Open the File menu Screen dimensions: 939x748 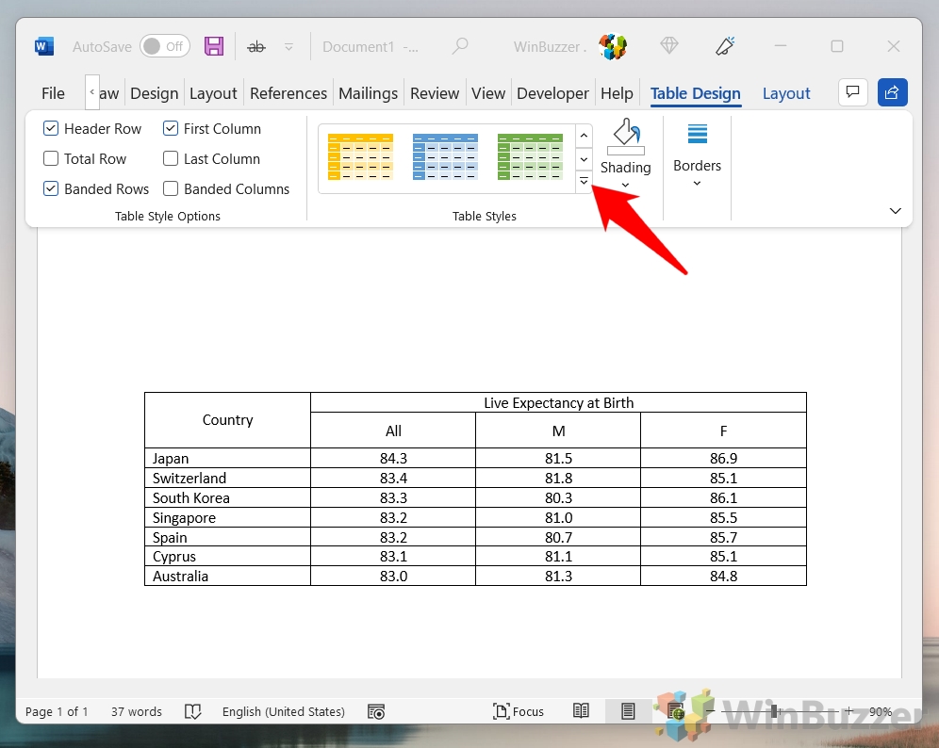point(53,93)
